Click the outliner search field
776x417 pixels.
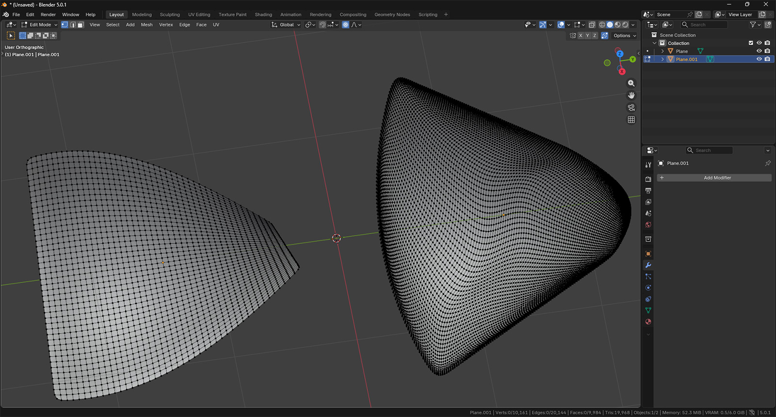(x=704, y=25)
